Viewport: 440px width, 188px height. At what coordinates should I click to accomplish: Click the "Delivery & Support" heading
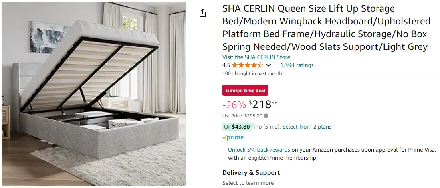[x=251, y=173]
